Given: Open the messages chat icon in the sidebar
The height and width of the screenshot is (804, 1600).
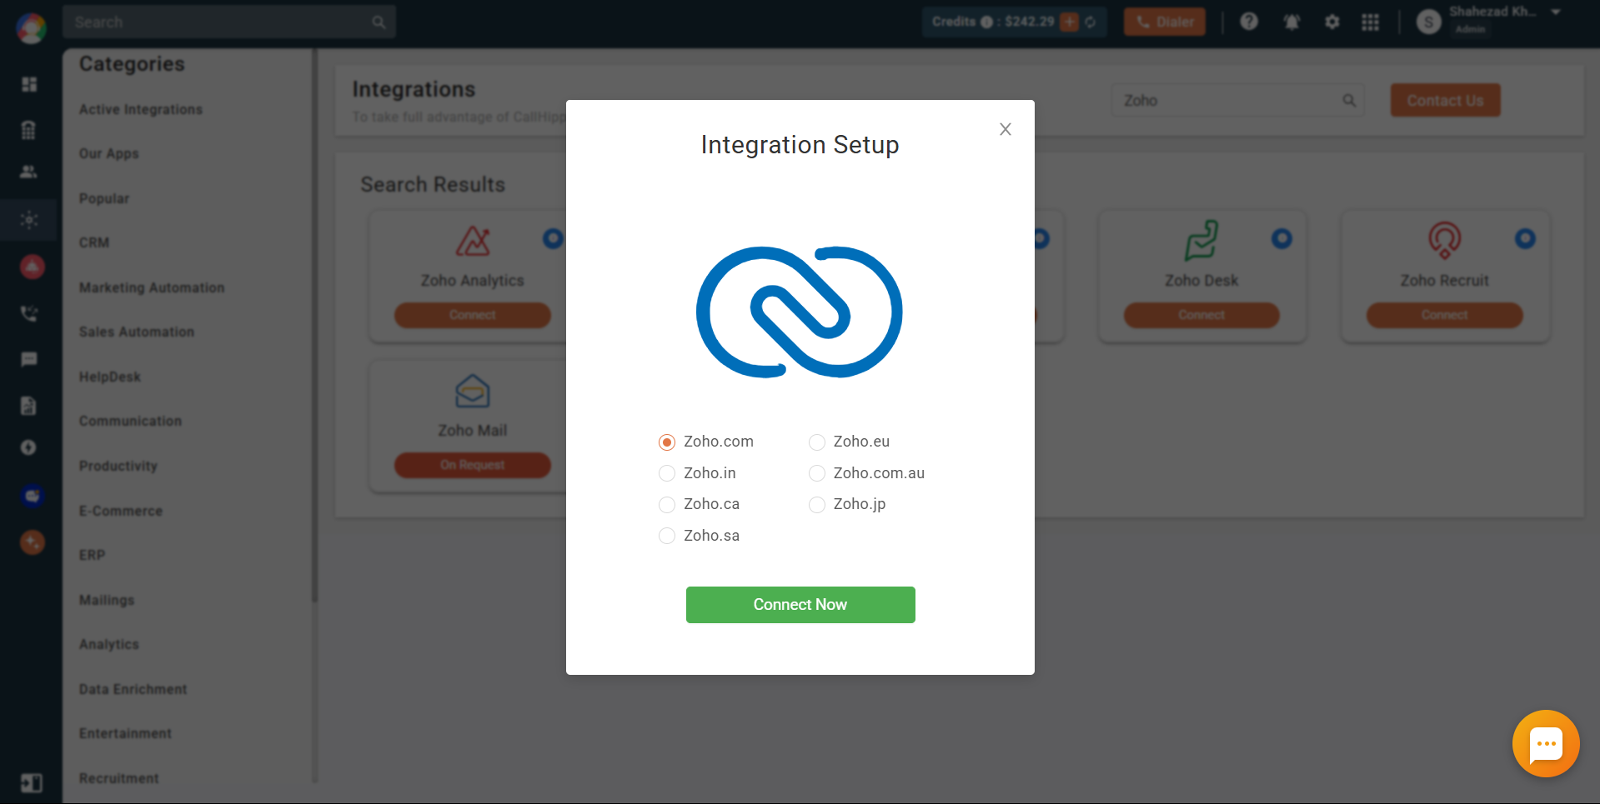Looking at the screenshot, I should tap(29, 359).
